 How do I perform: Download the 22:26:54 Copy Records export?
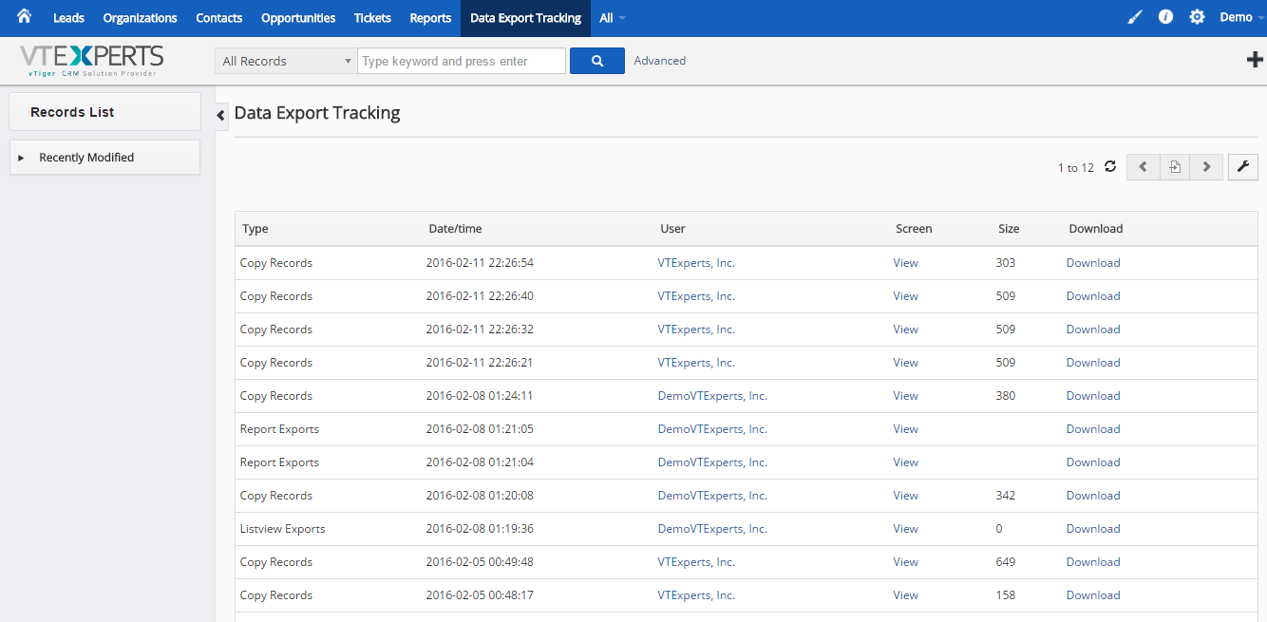(1093, 263)
